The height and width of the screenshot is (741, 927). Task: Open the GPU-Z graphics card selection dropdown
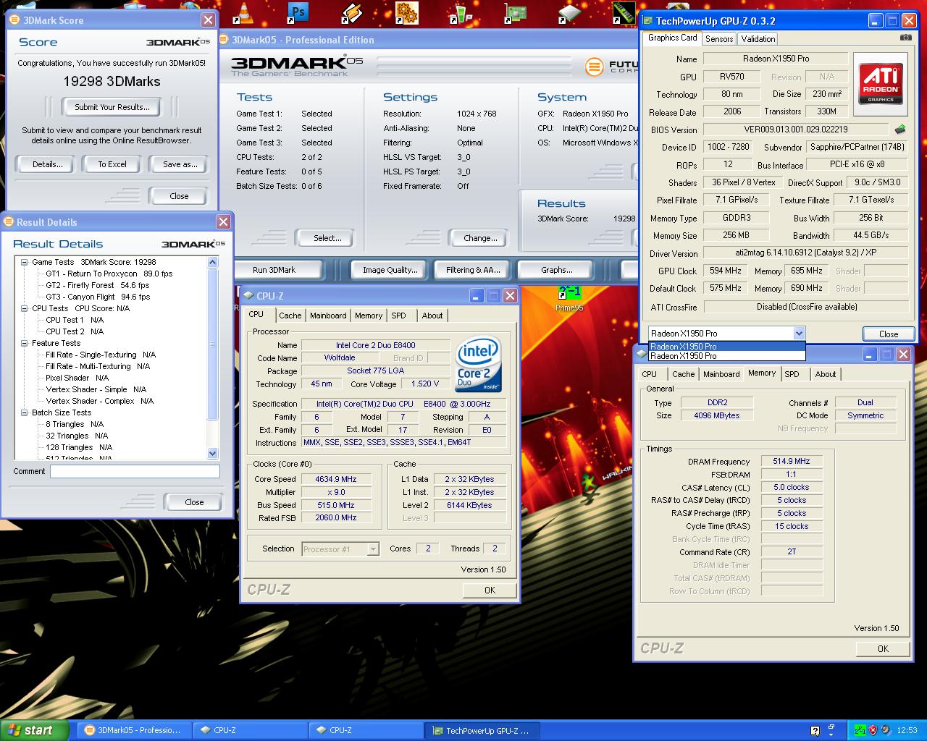point(799,334)
